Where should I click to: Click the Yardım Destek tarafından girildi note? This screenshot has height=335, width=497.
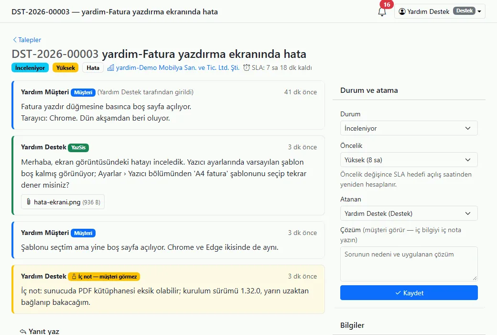point(145,92)
